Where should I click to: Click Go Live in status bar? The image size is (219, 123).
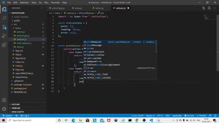coord(189,115)
